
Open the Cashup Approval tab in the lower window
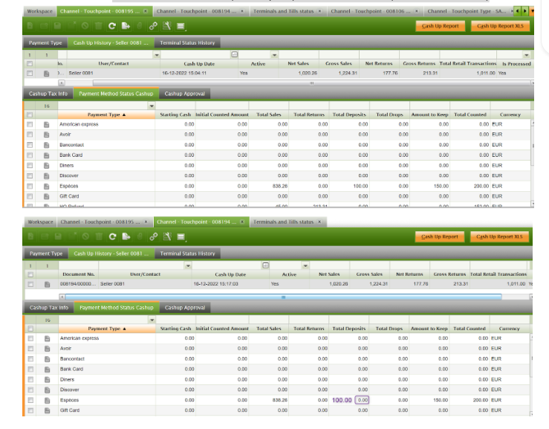coord(185,307)
